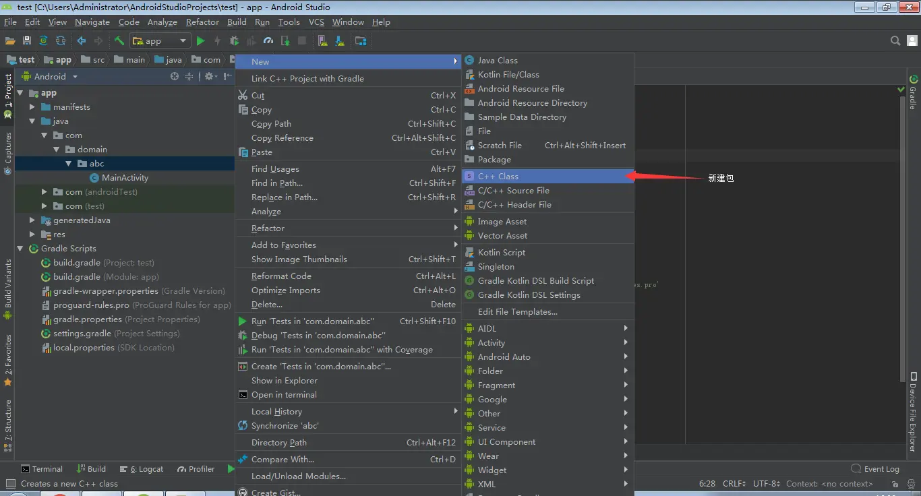Click the Hide Project panel icon
The image size is (921, 496).
coord(228,76)
